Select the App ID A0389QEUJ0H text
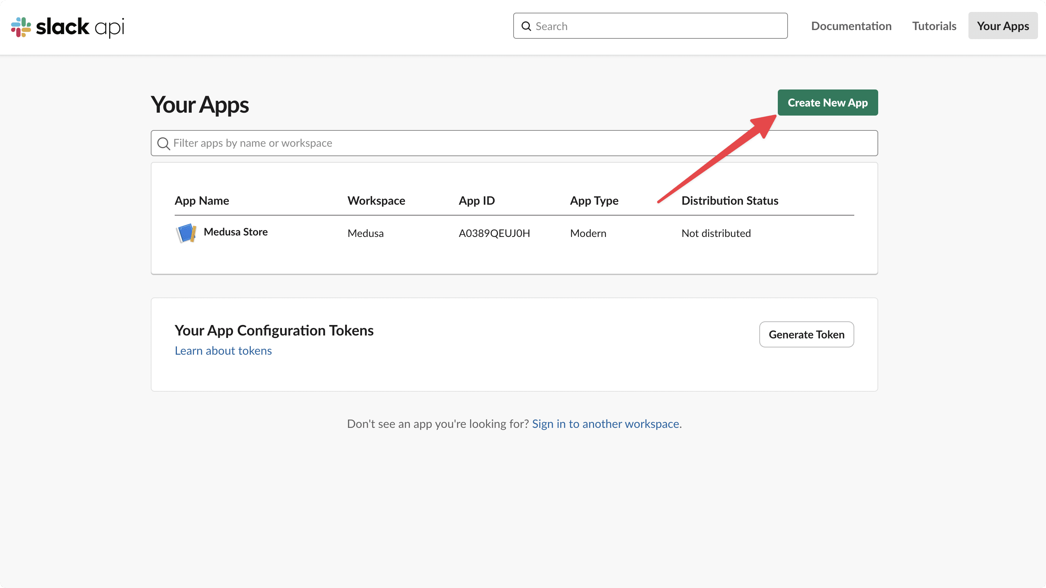Image resolution: width=1046 pixels, height=588 pixels. tap(494, 233)
